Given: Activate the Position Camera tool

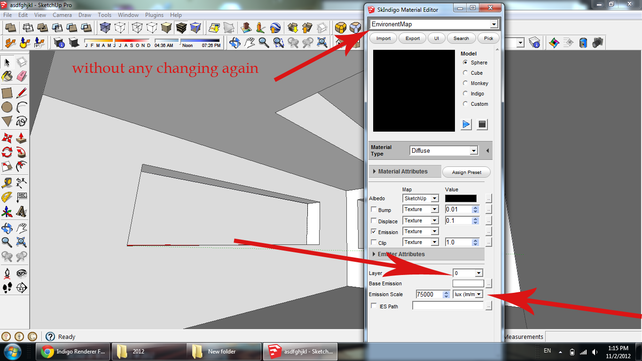Looking at the screenshot, I should [x=7, y=273].
